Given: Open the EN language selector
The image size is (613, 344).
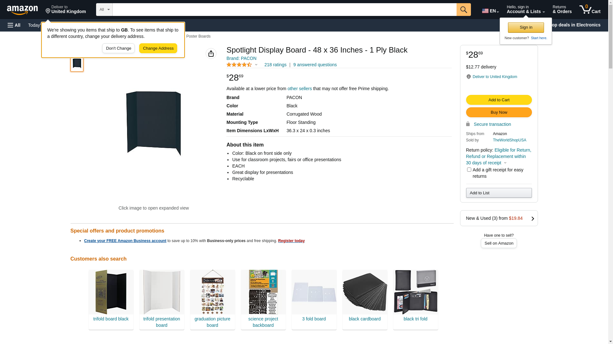Looking at the screenshot, I should [490, 11].
